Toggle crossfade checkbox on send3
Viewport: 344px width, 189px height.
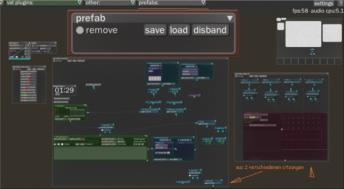(190, 175)
